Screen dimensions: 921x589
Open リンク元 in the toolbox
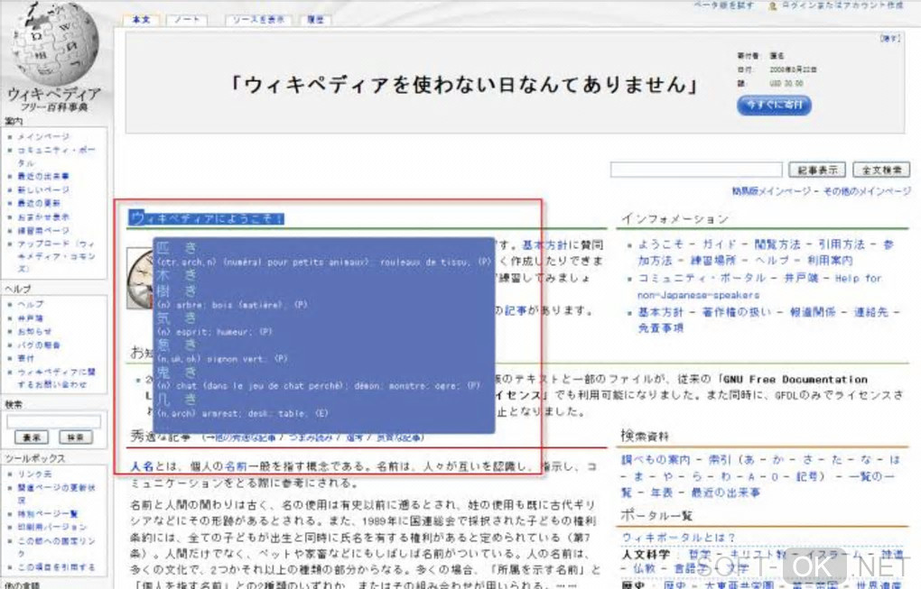point(34,474)
